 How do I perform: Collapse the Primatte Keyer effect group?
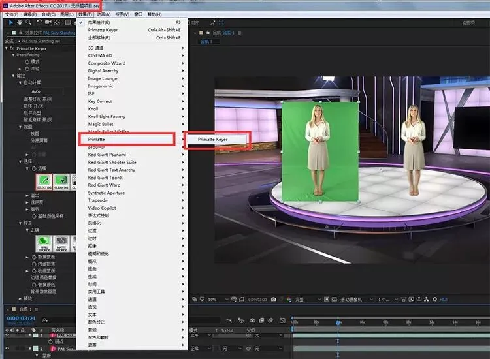5,48
